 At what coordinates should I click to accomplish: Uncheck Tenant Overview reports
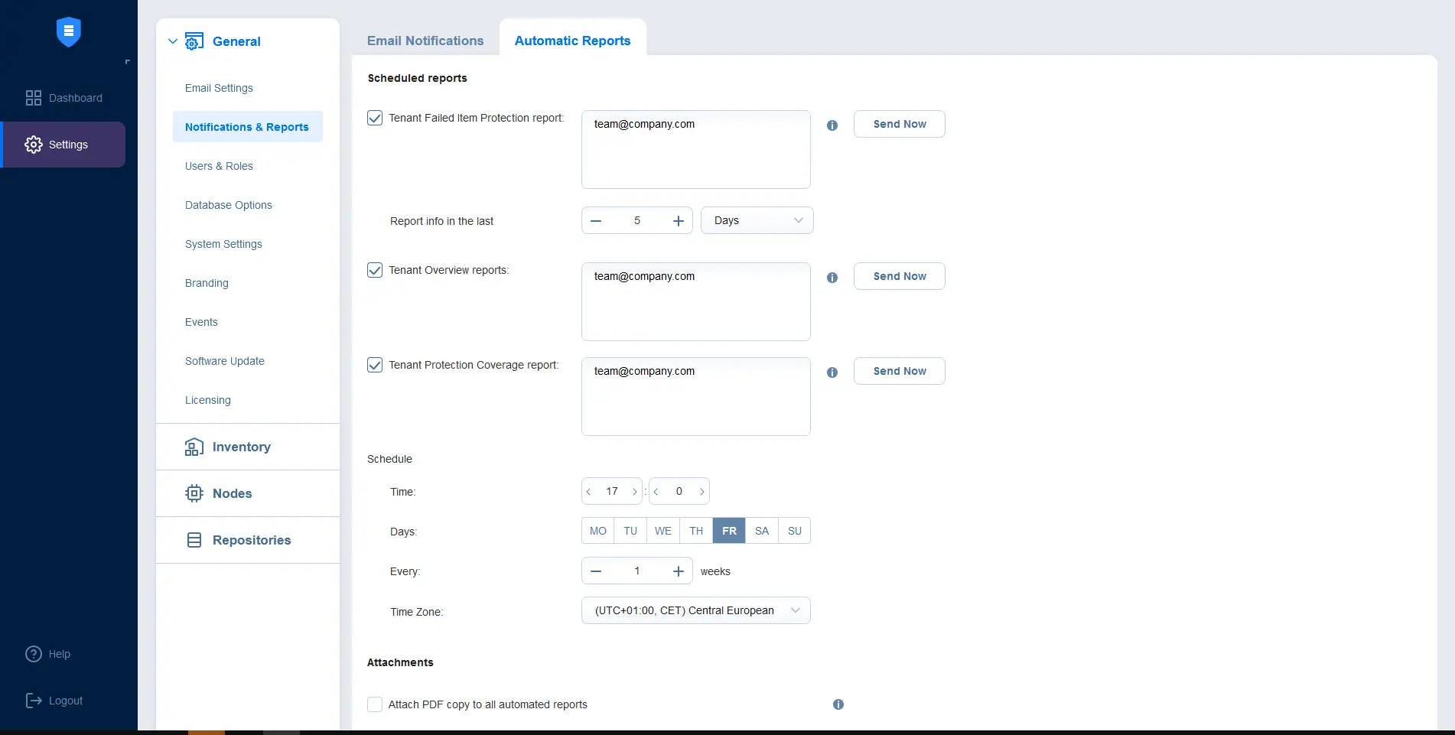point(375,270)
